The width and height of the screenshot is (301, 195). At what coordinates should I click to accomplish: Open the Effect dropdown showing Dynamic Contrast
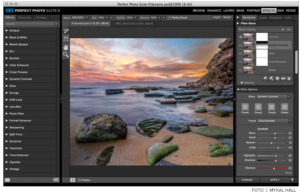point(274,97)
